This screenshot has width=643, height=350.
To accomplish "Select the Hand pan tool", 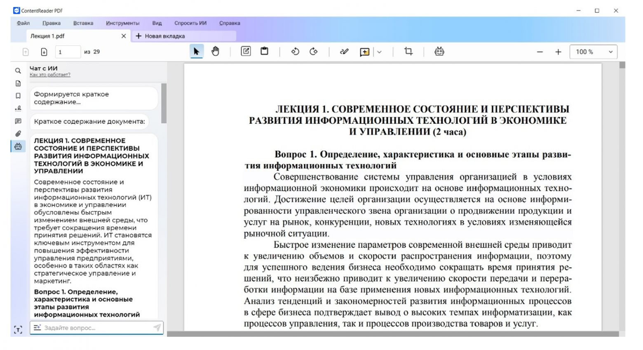I will [x=216, y=51].
